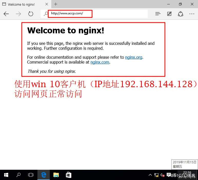Viewport: 198px width, 180px height.
Task: Click the taskbar clock showing 22:16
Action: 187,175
